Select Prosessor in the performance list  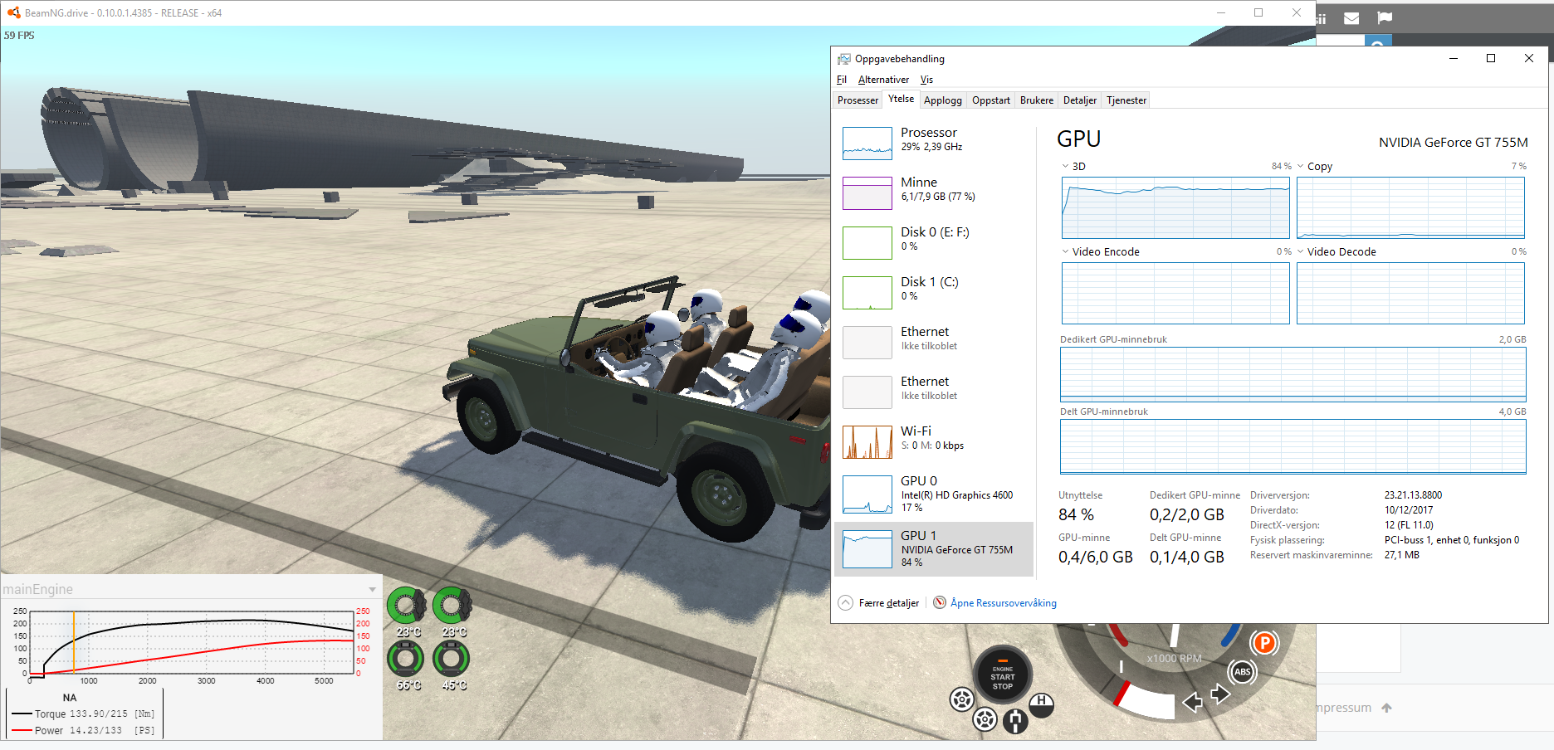(x=934, y=143)
